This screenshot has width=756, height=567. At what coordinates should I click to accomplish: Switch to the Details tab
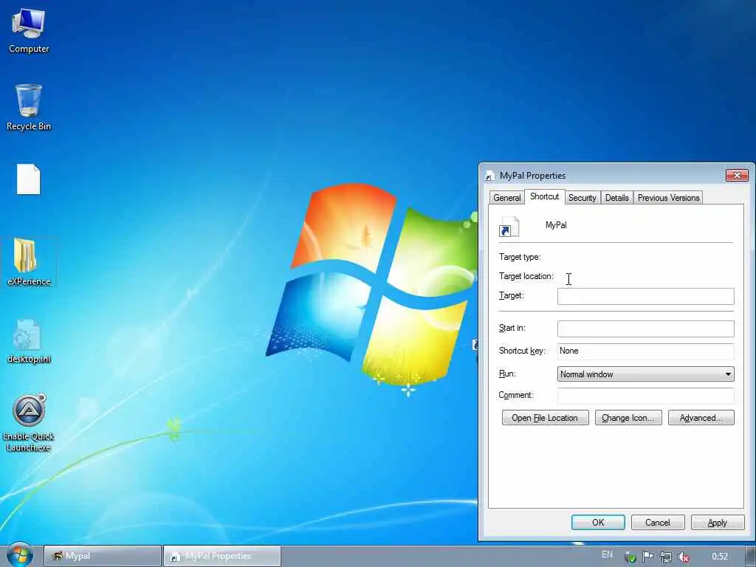[x=616, y=198]
